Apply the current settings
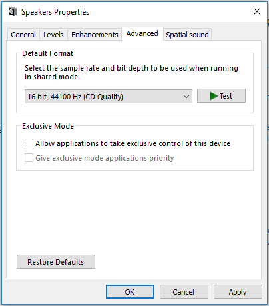This screenshot has width=269, height=306. [x=238, y=291]
